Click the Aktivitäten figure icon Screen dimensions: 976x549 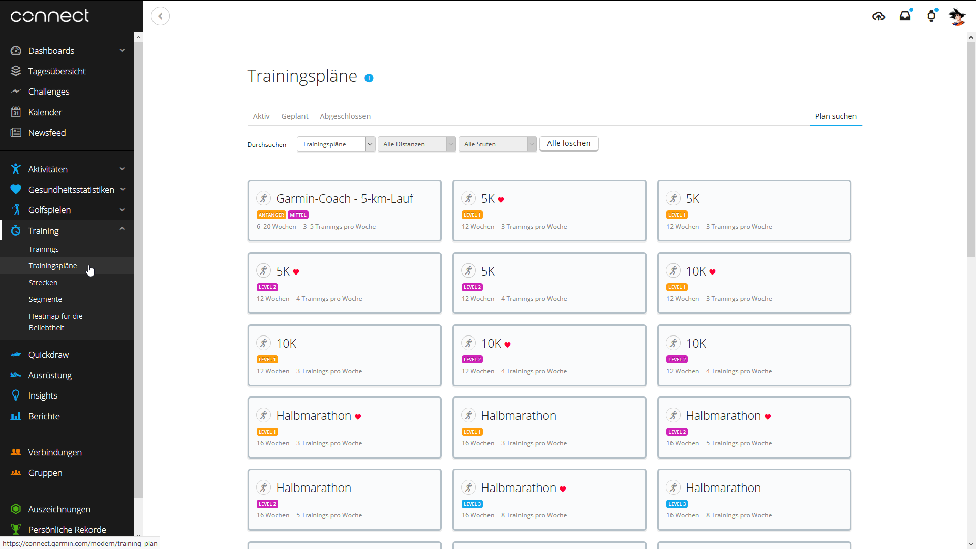(16, 169)
